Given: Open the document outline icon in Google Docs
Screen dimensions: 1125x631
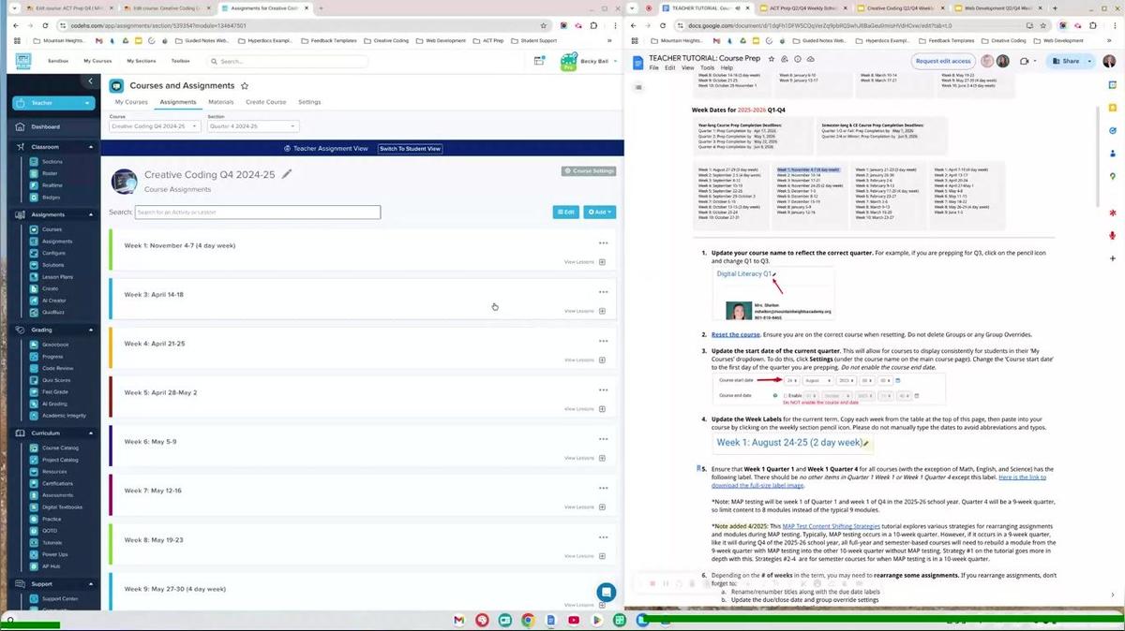Looking at the screenshot, I should coord(638,87).
